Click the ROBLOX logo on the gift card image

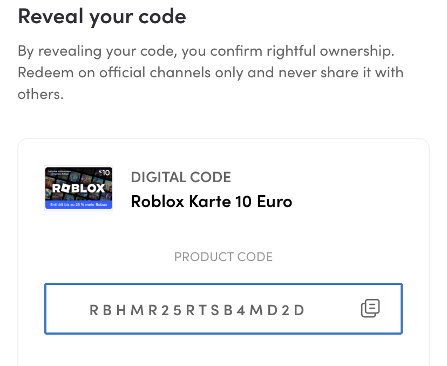tap(78, 188)
